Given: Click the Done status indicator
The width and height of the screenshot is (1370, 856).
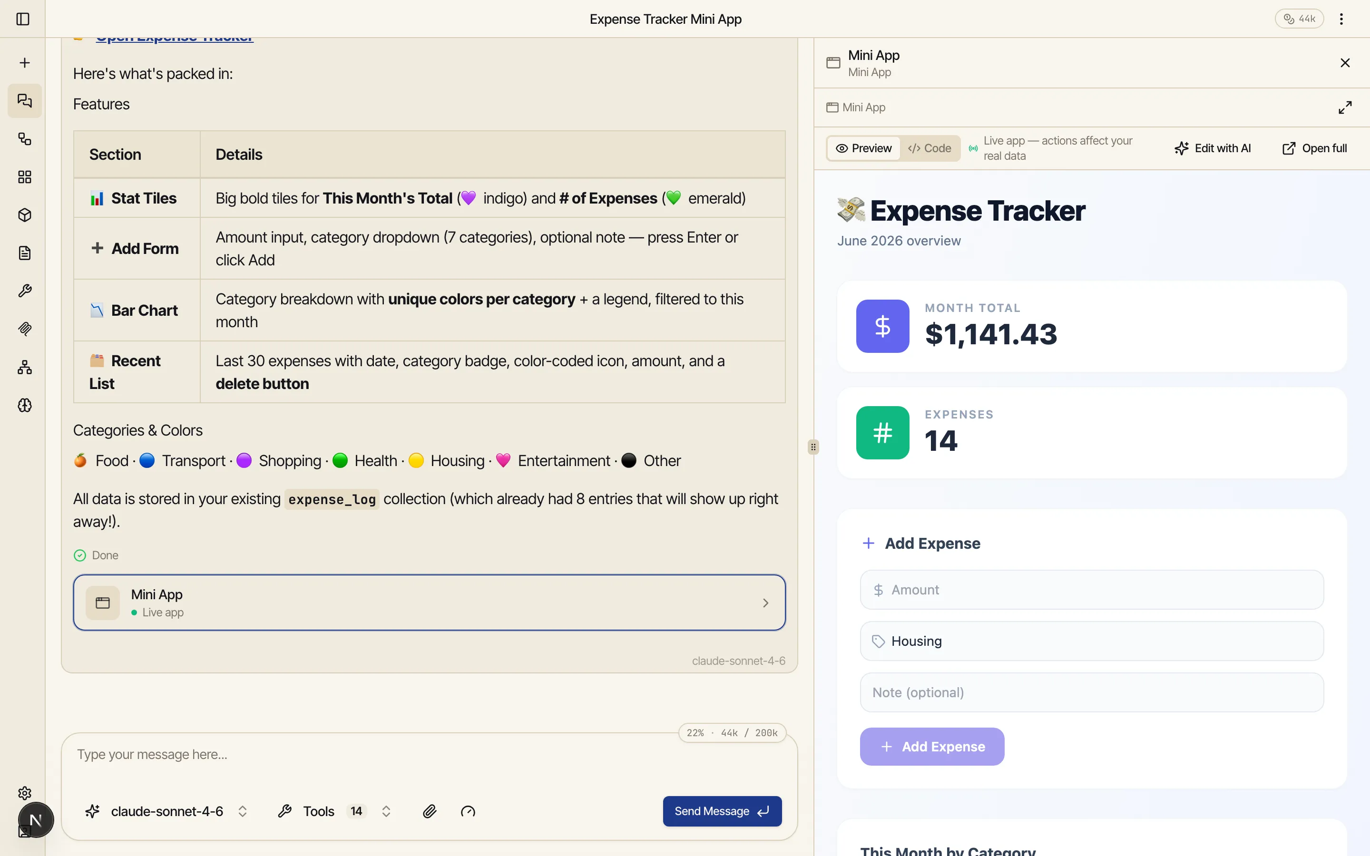Looking at the screenshot, I should pos(96,555).
